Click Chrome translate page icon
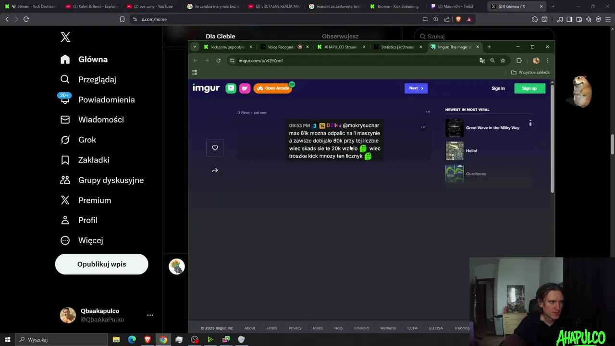 click(482, 61)
